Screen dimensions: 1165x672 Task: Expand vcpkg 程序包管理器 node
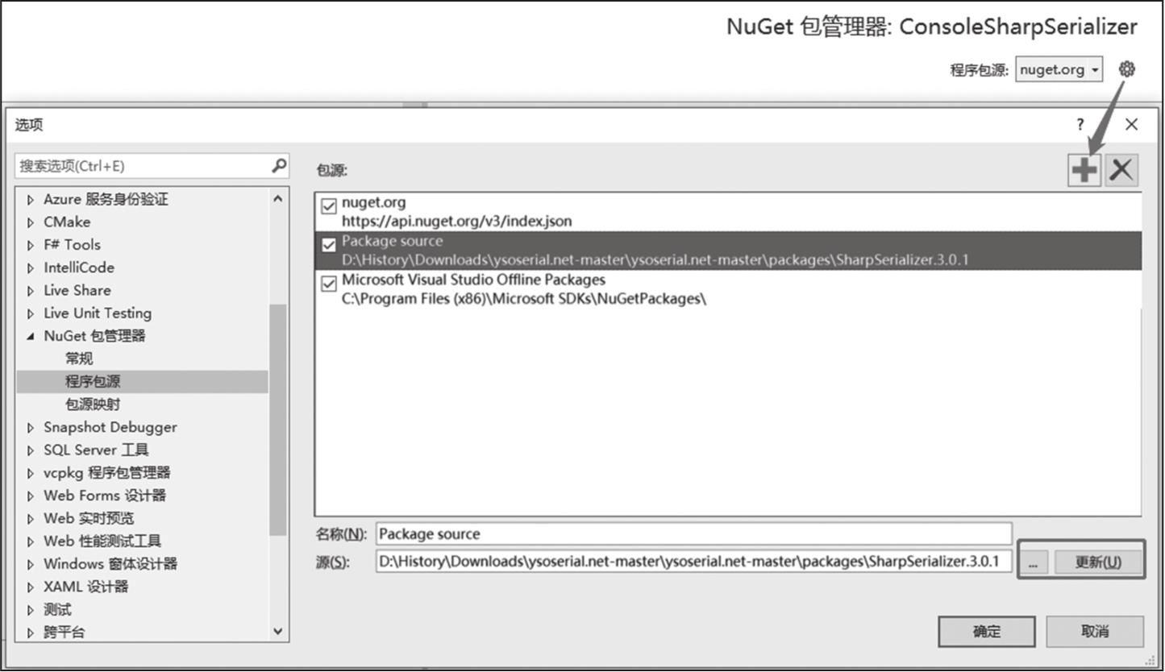click(31, 473)
